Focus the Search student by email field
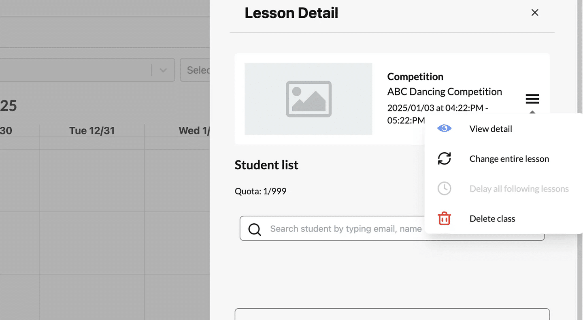 point(344,229)
